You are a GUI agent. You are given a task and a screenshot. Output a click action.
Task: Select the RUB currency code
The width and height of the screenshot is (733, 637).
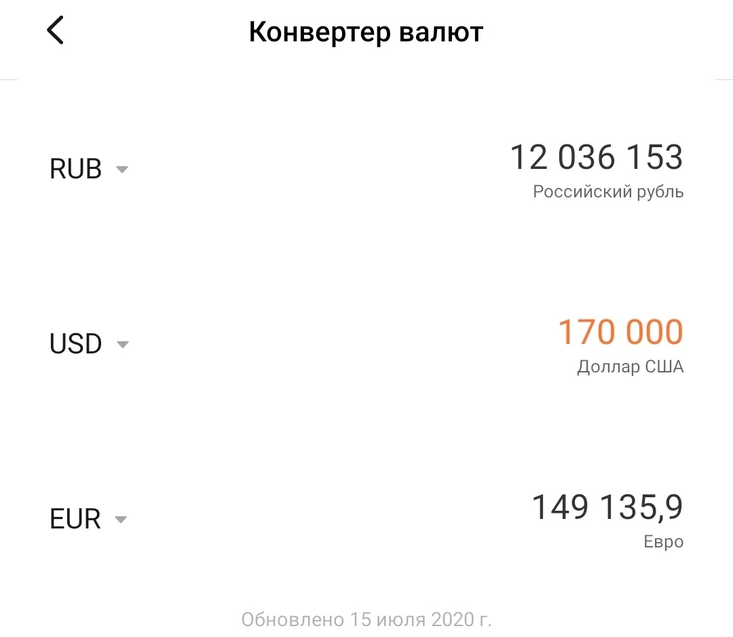[x=75, y=170]
